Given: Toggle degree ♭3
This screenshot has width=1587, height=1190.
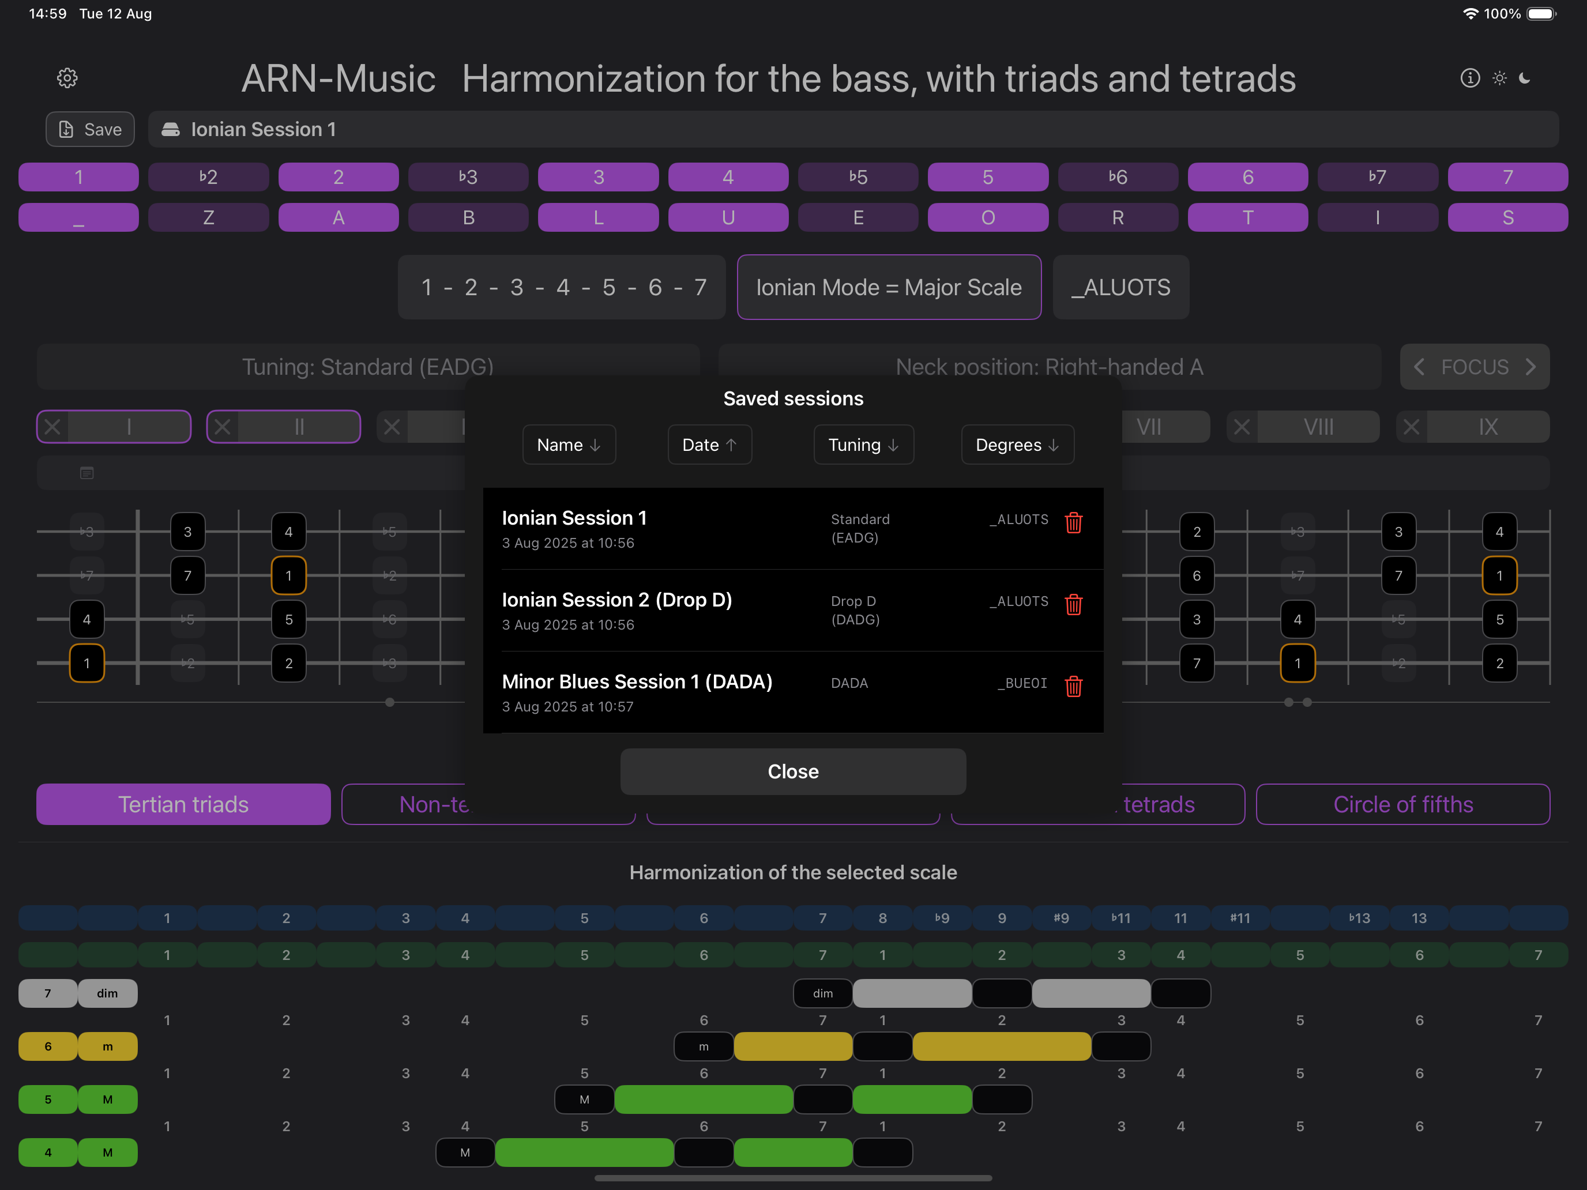Looking at the screenshot, I should tap(468, 177).
